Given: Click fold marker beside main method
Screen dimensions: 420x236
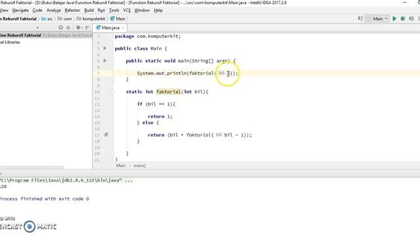Looking at the screenshot, I should pos(113,61).
